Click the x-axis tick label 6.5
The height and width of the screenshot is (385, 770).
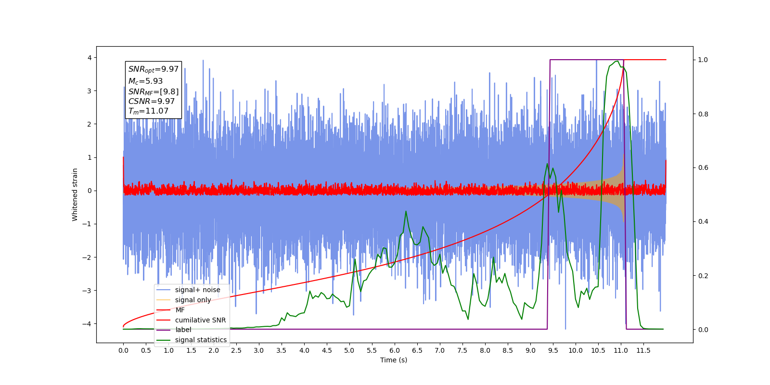[x=417, y=350]
